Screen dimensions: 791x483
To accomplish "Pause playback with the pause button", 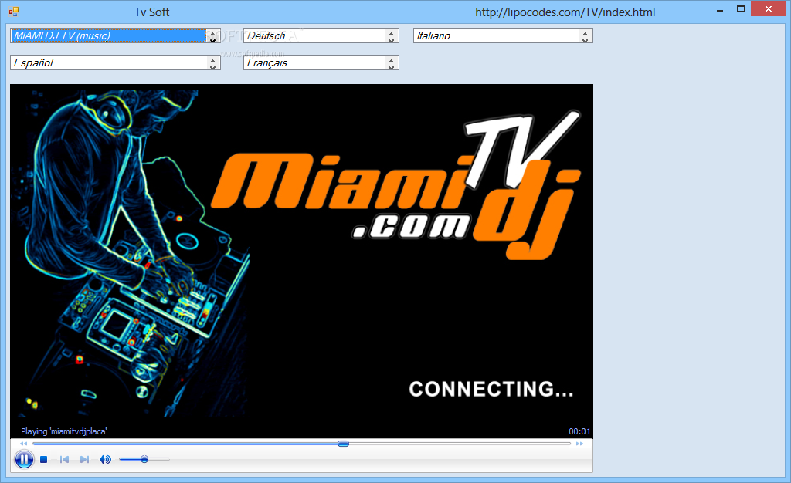I will [x=24, y=459].
